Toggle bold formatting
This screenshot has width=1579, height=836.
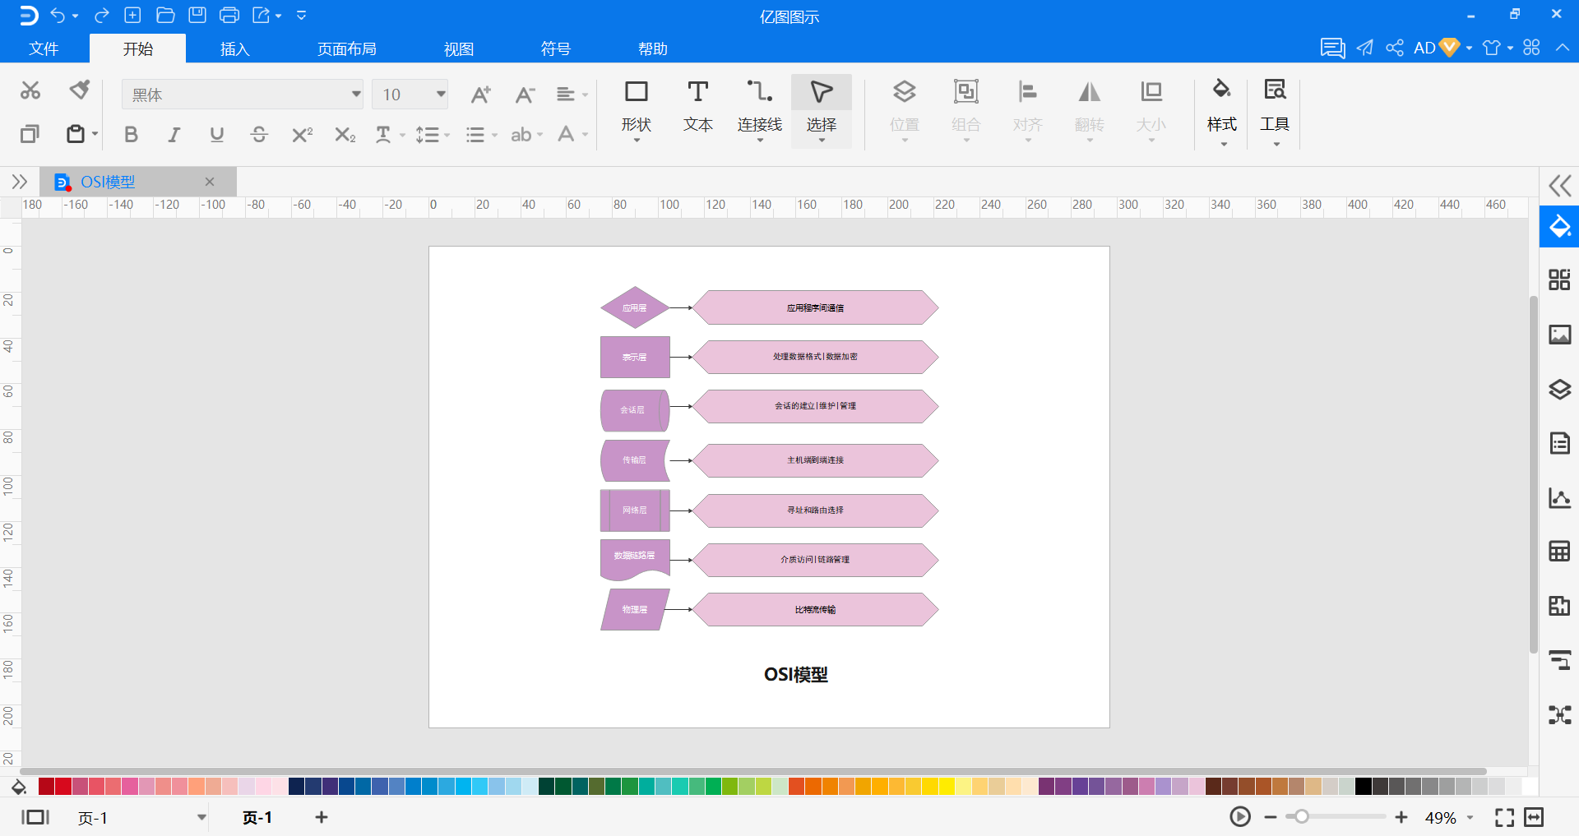(x=131, y=135)
